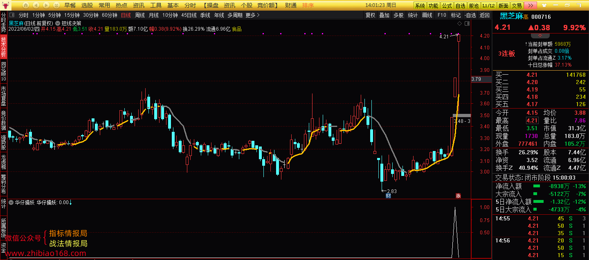
Task: Click 多股 in chart toolbar
Action: click(x=398, y=15)
